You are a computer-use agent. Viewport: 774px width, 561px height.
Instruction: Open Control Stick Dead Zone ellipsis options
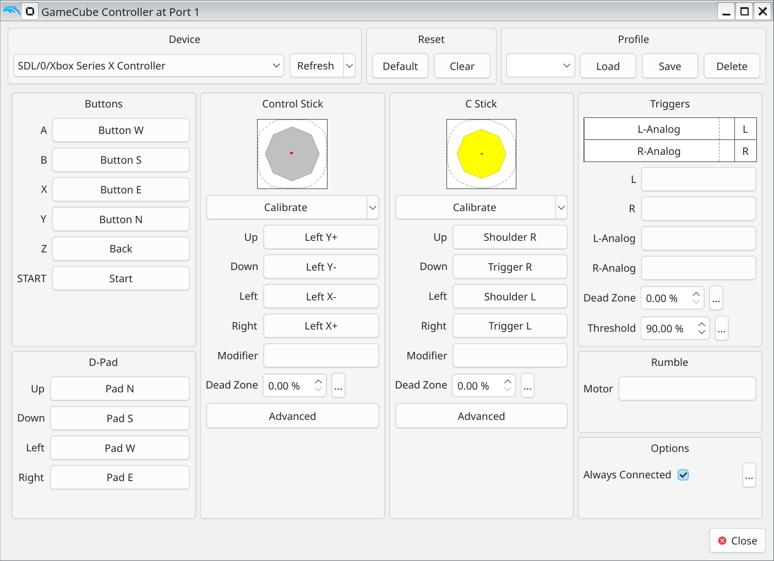click(x=339, y=386)
